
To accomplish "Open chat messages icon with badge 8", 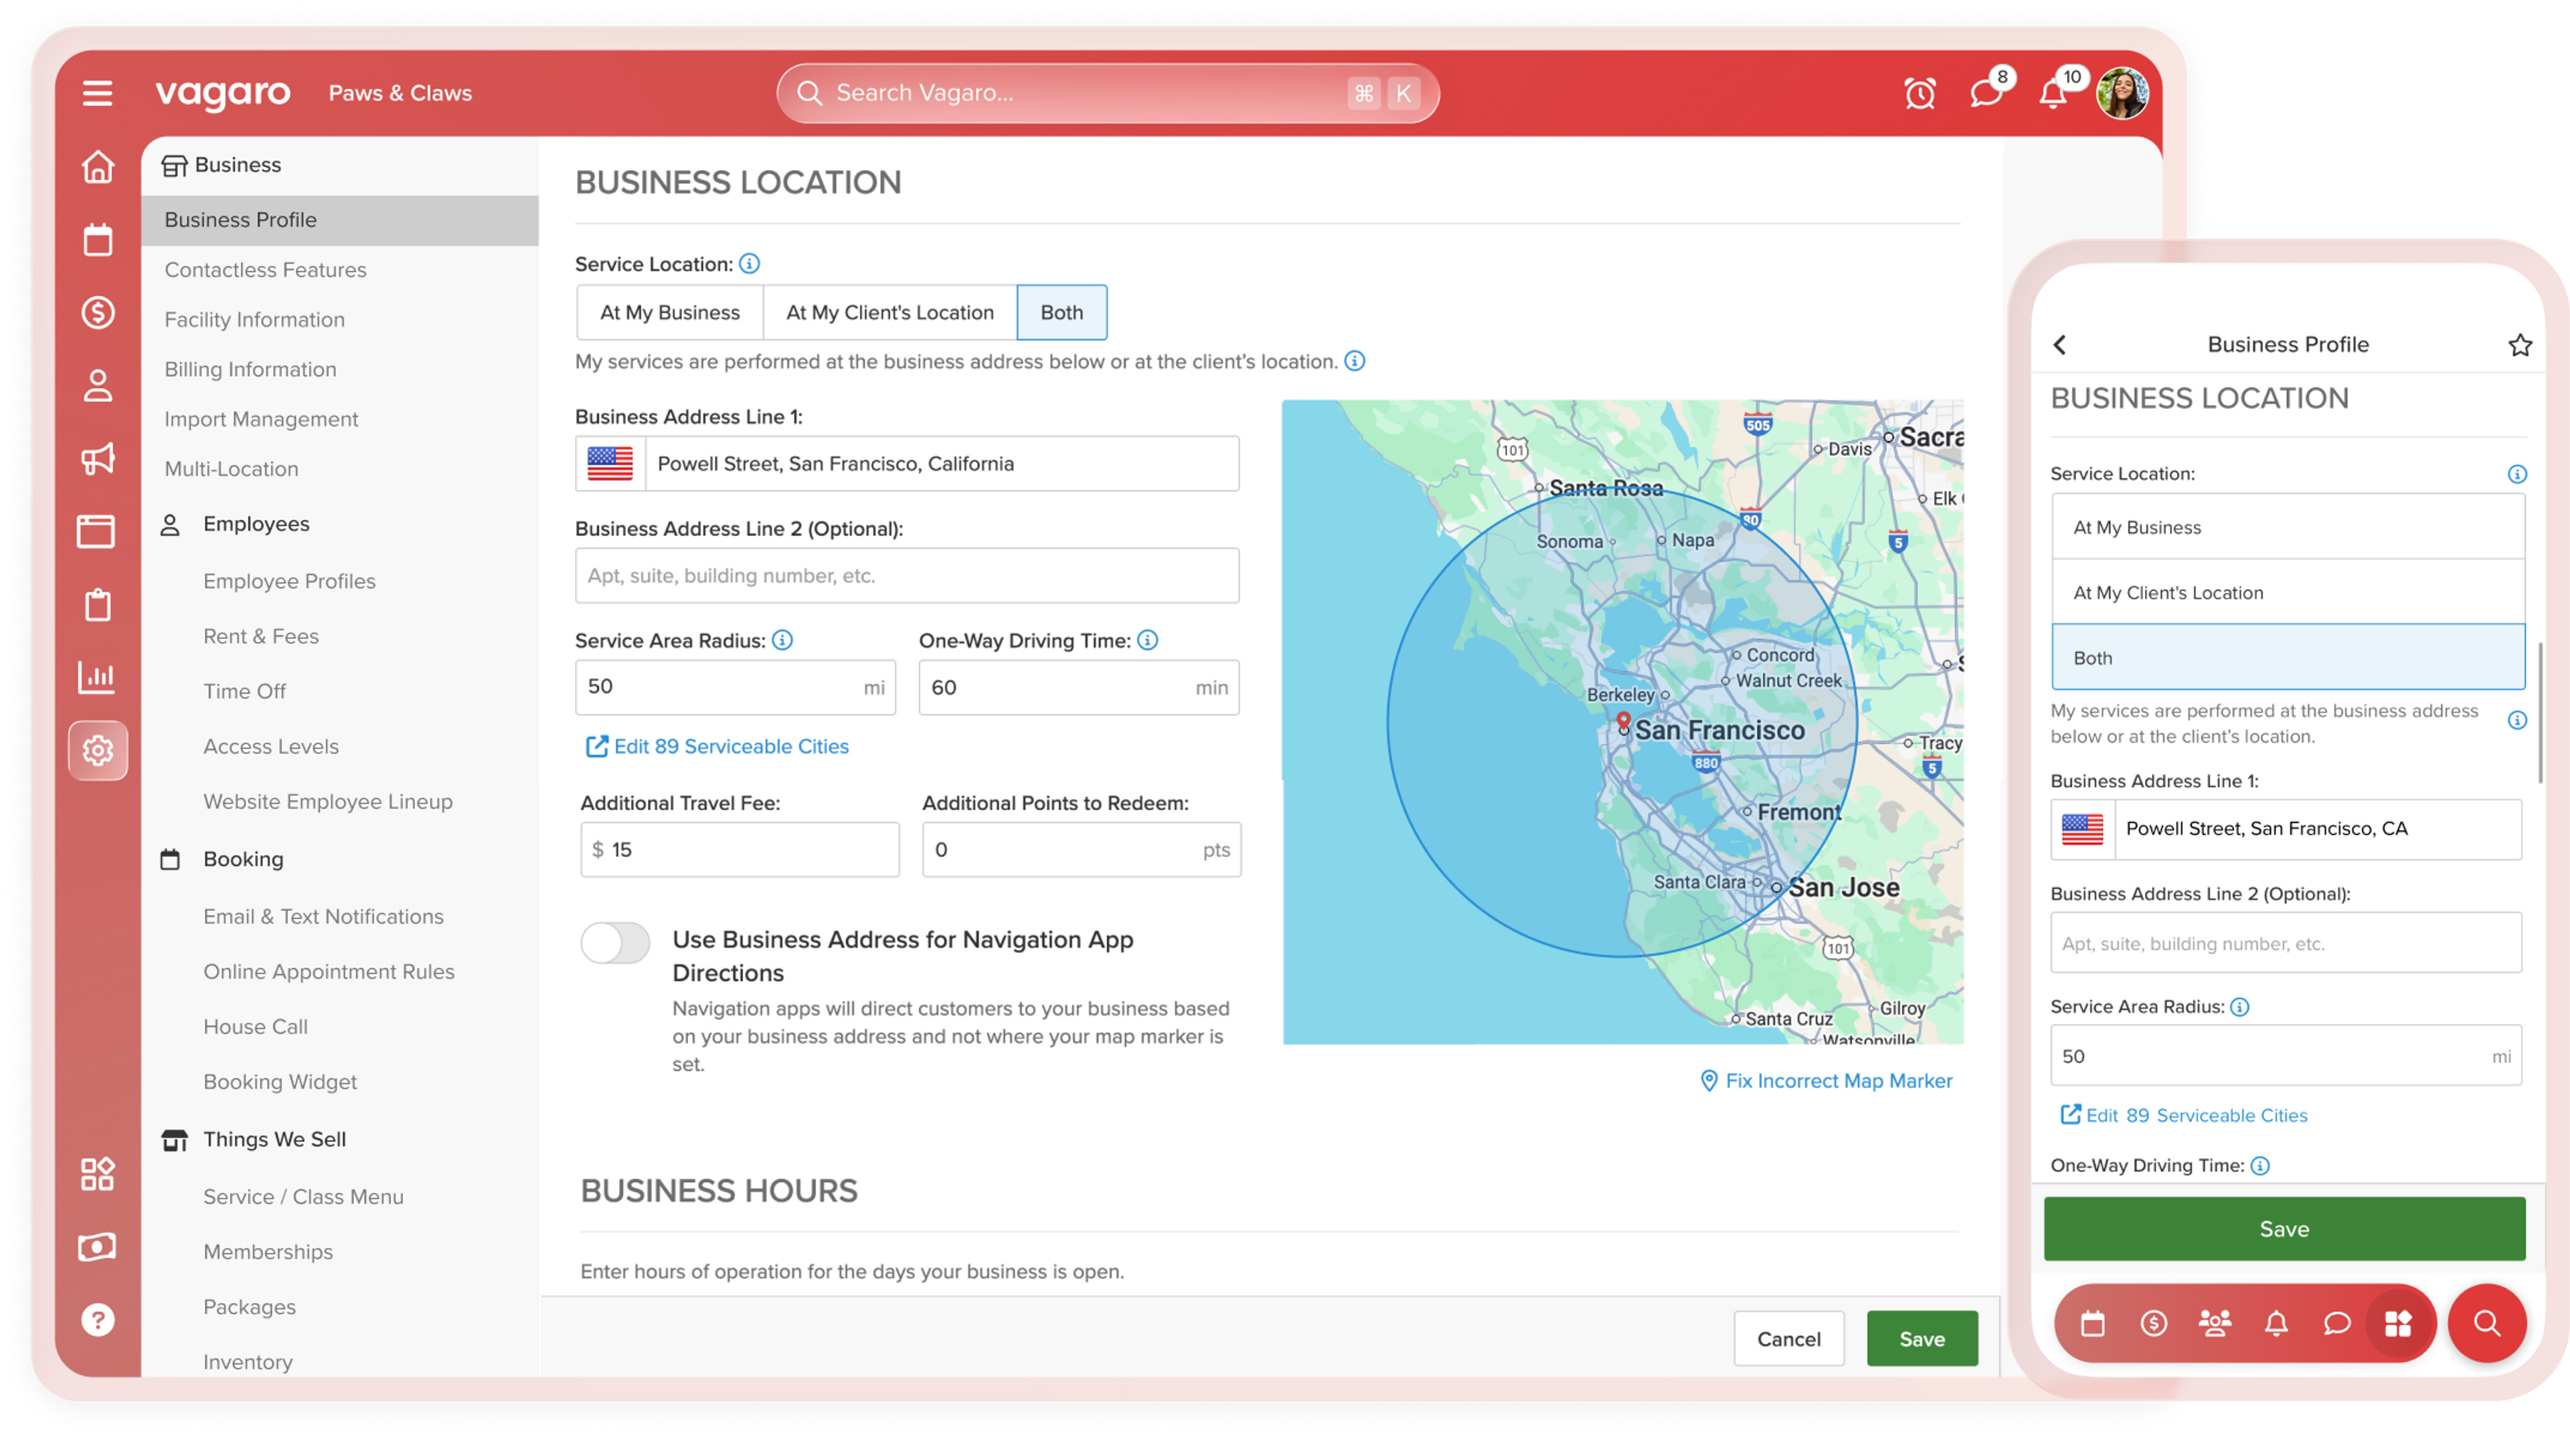I will tap(1986, 93).
